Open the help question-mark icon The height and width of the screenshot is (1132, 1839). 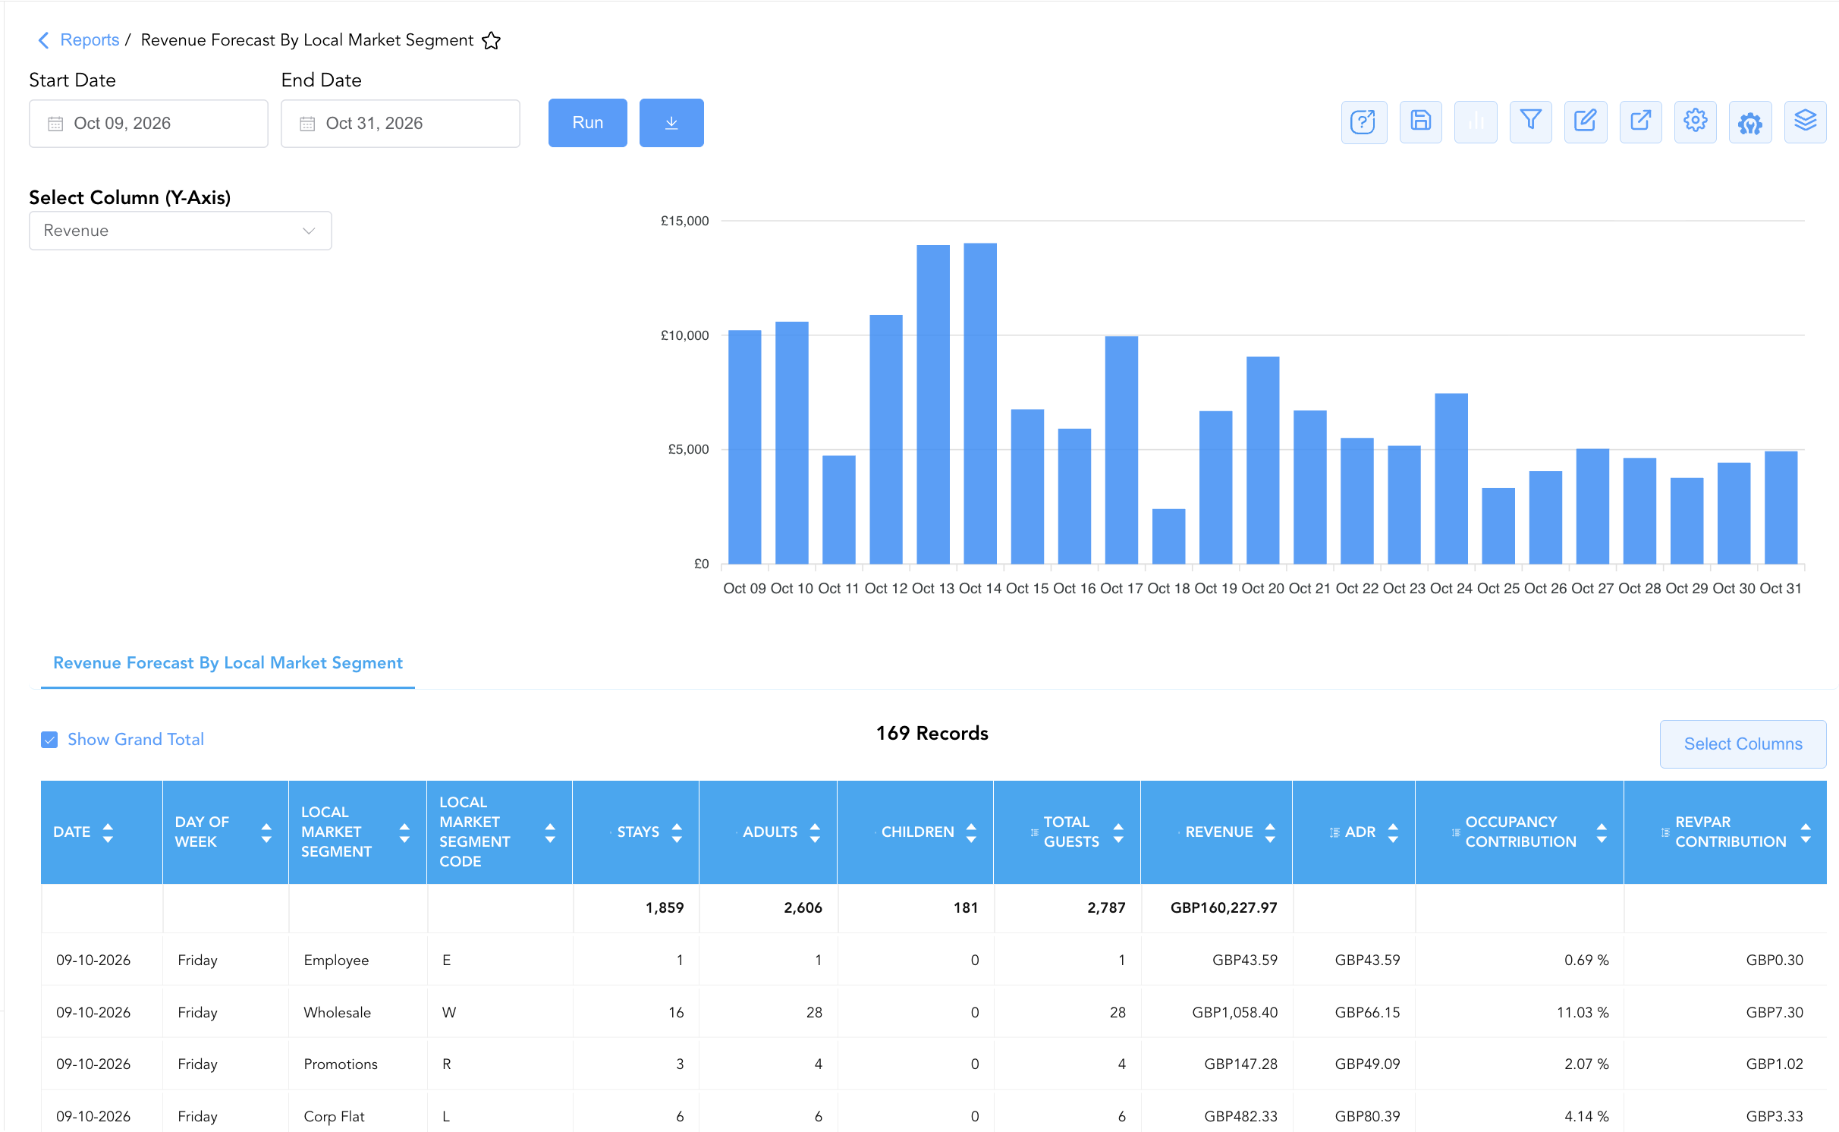point(1363,121)
